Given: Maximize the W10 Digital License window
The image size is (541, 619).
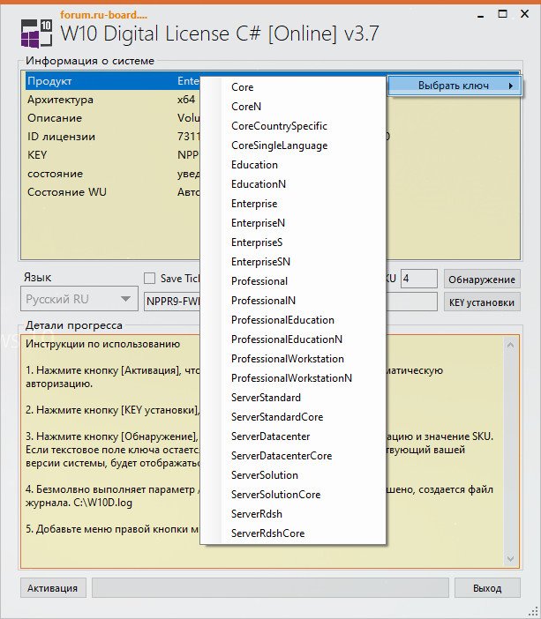Looking at the screenshot, I should (x=502, y=14).
